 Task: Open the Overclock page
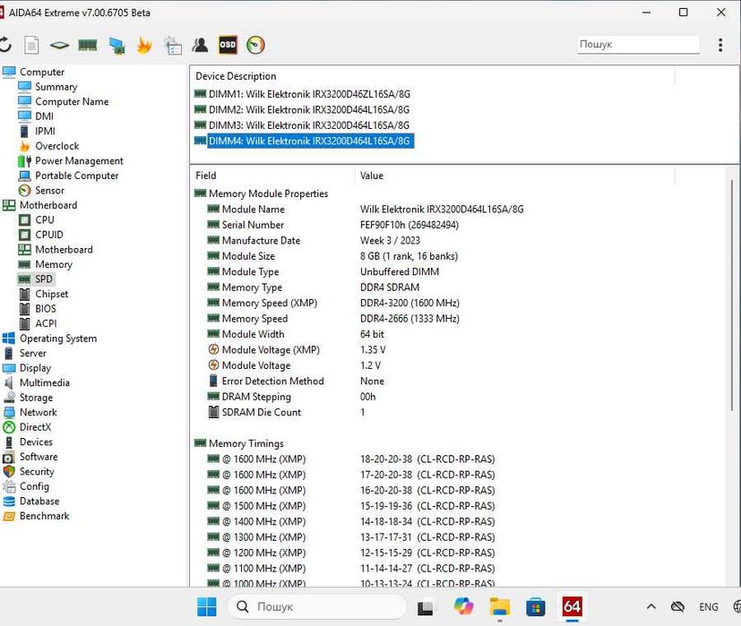point(57,146)
